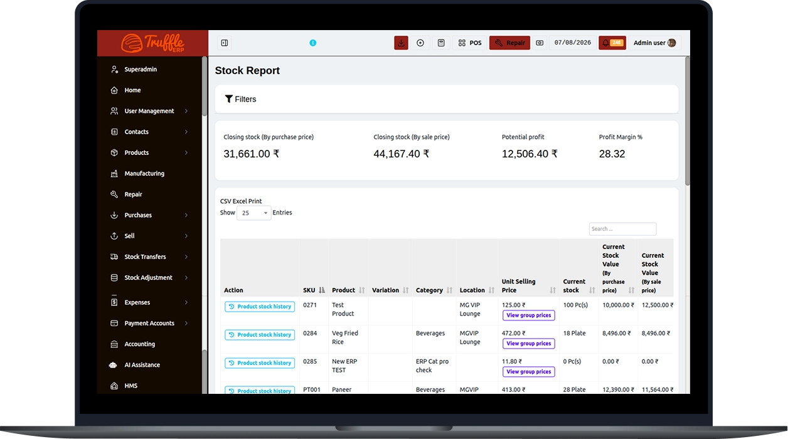Image resolution: width=788 pixels, height=439 pixels.
Task: Click the Stock Transfers truck icon
Action: click(x=114, y=257)
